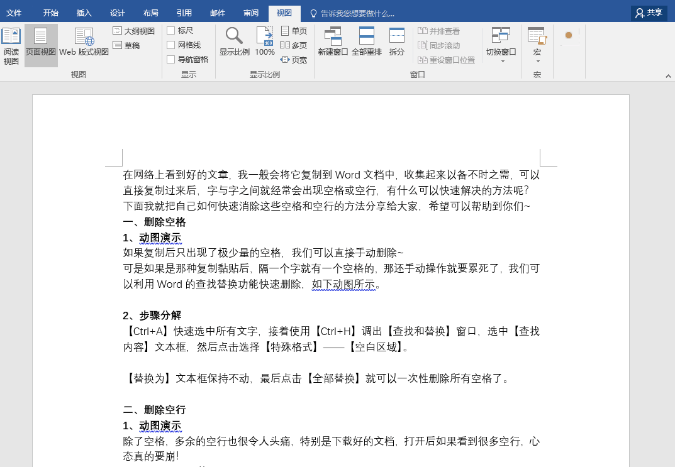This screenshot has height=467, width=675.
Task: Click the Tell Me search box
Action: pos(358,14)
